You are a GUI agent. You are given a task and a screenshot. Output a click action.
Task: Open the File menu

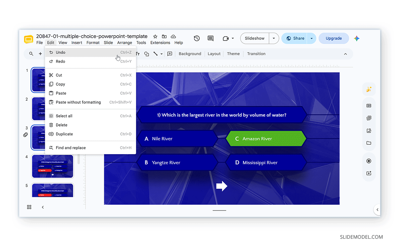(40, 43)
